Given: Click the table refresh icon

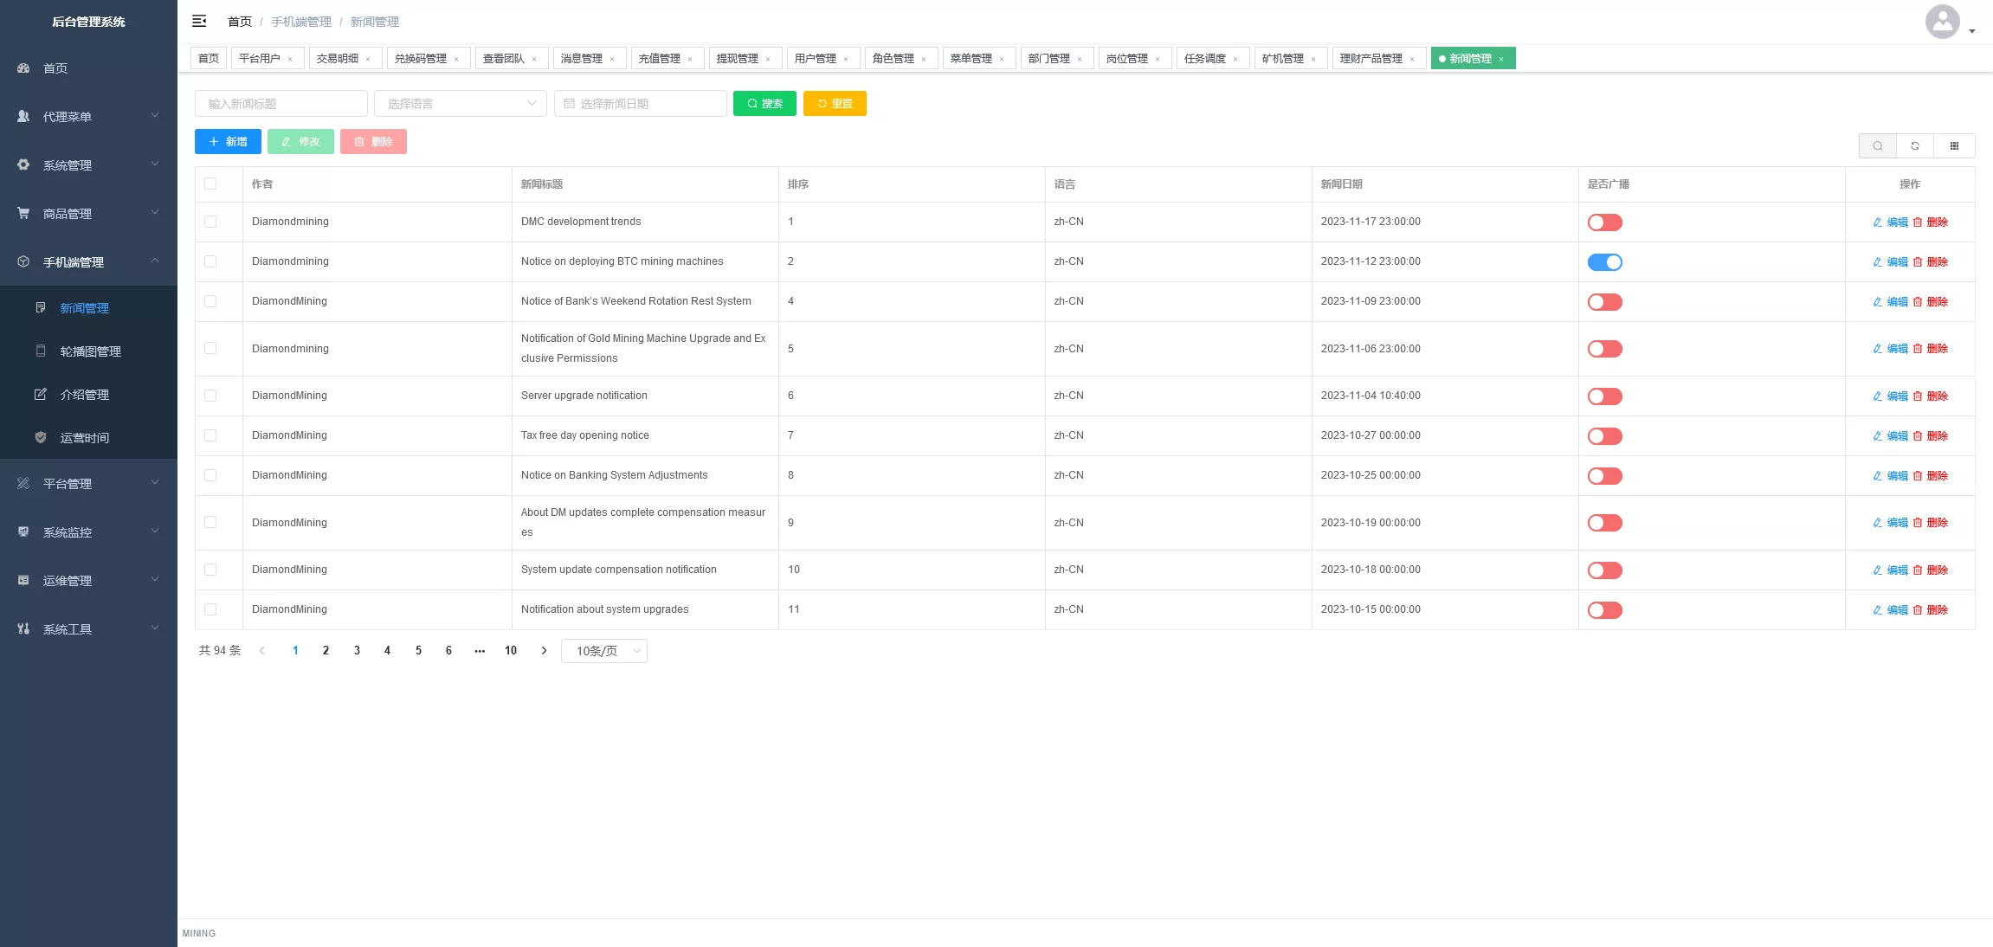Looking at the screenshot, I should pos(1915,145).
